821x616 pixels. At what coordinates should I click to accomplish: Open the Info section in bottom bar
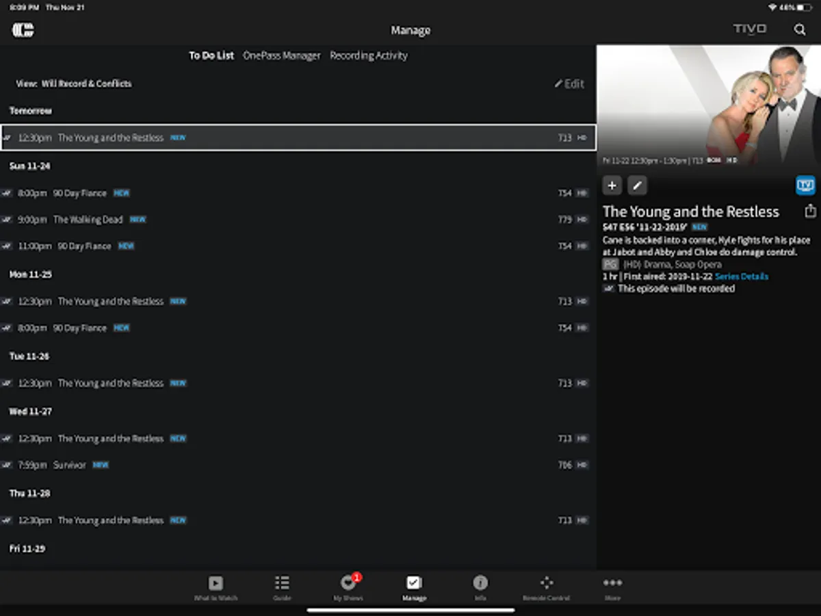[x=480, y=587]
